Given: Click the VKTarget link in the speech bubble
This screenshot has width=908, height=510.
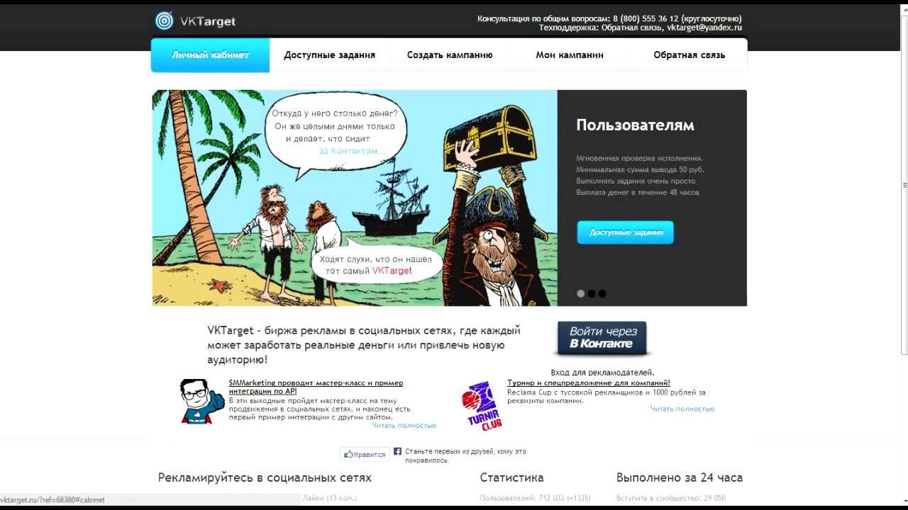Looking at the screenshot, I should 392,271.
